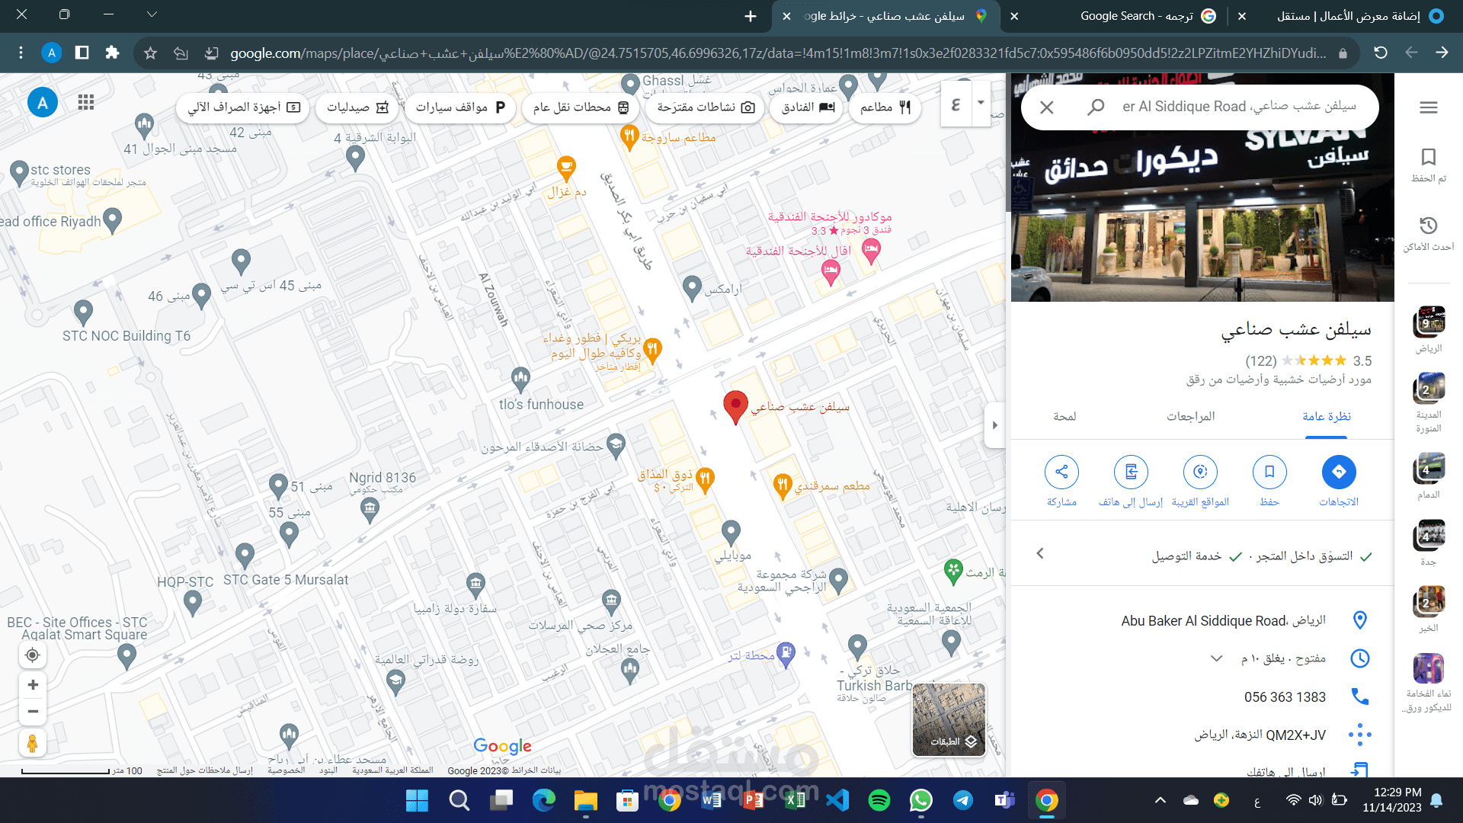The width and height of the screenshot is (1463, 823).
Task: Open the Maps hamburger menu
Action: click(1429, 107)
